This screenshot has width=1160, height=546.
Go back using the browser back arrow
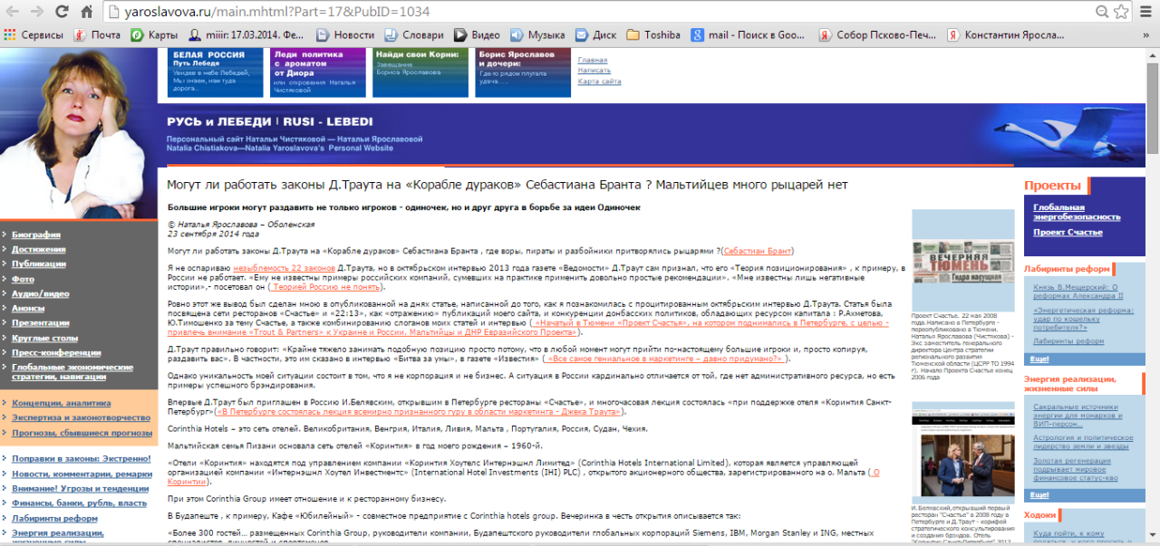[14, 12]
